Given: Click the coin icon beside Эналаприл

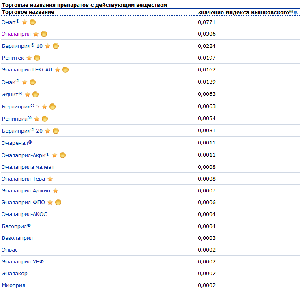Looking at the screenshot, I should point(44,34).
